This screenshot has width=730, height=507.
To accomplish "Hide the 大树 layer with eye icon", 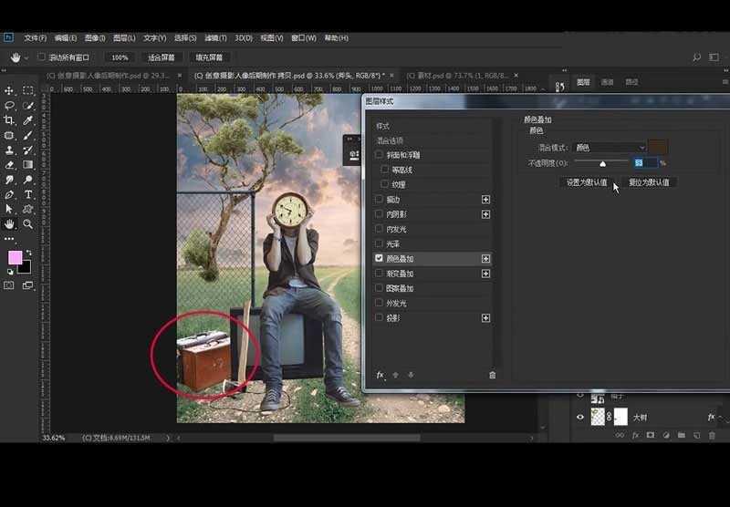I will pyautogui.click(x=580, y=417).
